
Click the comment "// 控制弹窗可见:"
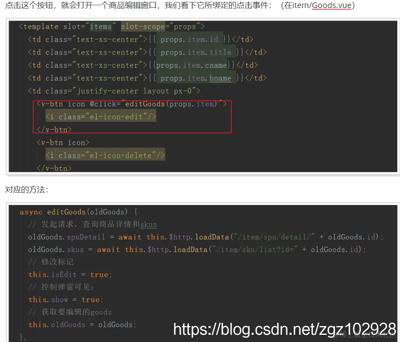click(x=61, y=287)
